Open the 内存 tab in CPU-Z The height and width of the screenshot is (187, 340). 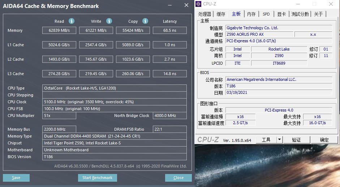(251, 14)
